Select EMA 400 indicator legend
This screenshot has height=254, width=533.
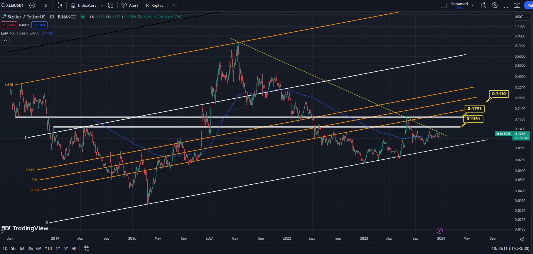click(x=27, y=33)
